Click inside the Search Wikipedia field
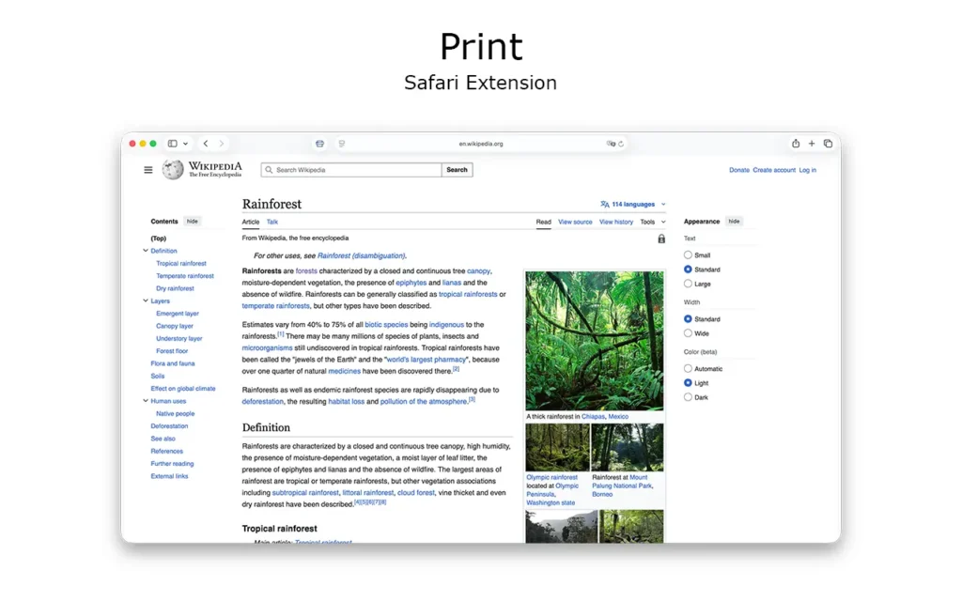 tap(350, 170)
